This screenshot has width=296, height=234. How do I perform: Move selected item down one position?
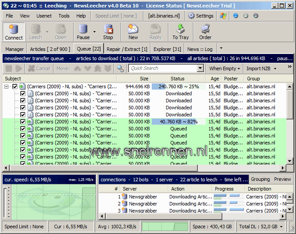point(87,68)
